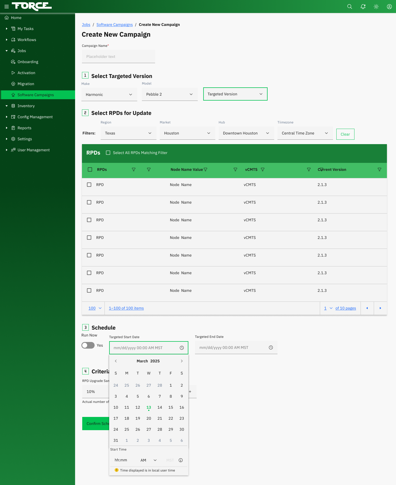This screenshot has width=396, height=485.
Task: Click the plus icon beside upgrade percentage
Action: click(190, 392)
